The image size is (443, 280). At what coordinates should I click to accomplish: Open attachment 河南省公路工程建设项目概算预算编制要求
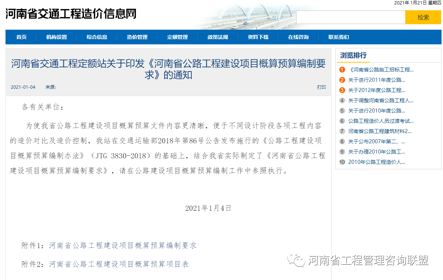123,246
